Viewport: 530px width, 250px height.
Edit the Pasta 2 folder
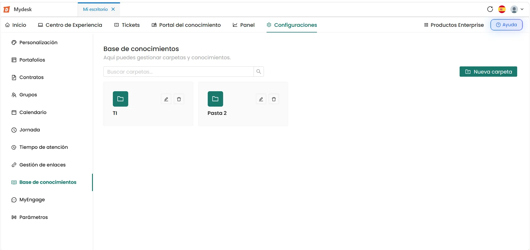click(261, 99)
